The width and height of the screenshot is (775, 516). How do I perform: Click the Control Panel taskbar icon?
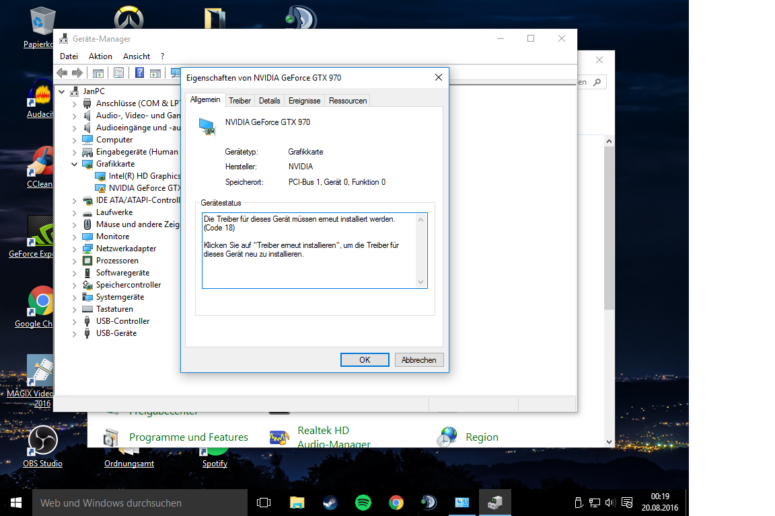coord(462,503)
